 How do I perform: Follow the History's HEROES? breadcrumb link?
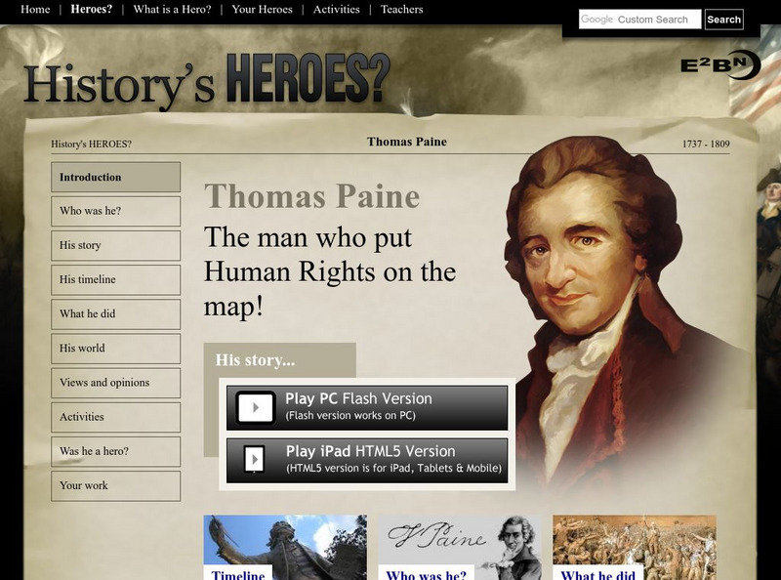click(x=91, y=144)
